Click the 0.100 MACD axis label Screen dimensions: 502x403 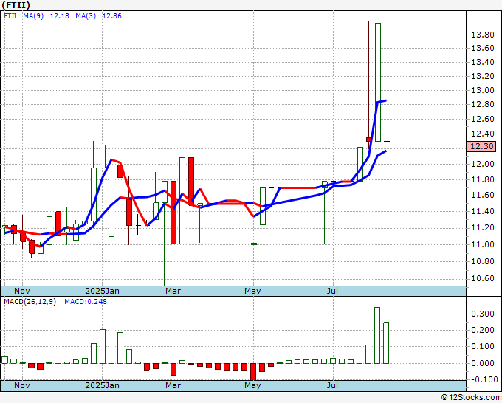pyautogui.click(x=483, y=347)
